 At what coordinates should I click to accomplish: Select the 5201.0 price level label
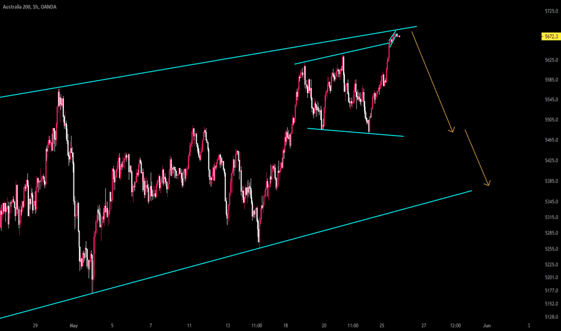[551, 277]
